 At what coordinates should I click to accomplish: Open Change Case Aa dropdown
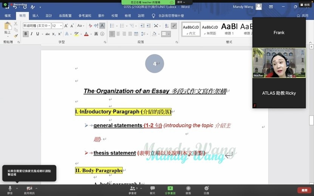pos(81,26)
